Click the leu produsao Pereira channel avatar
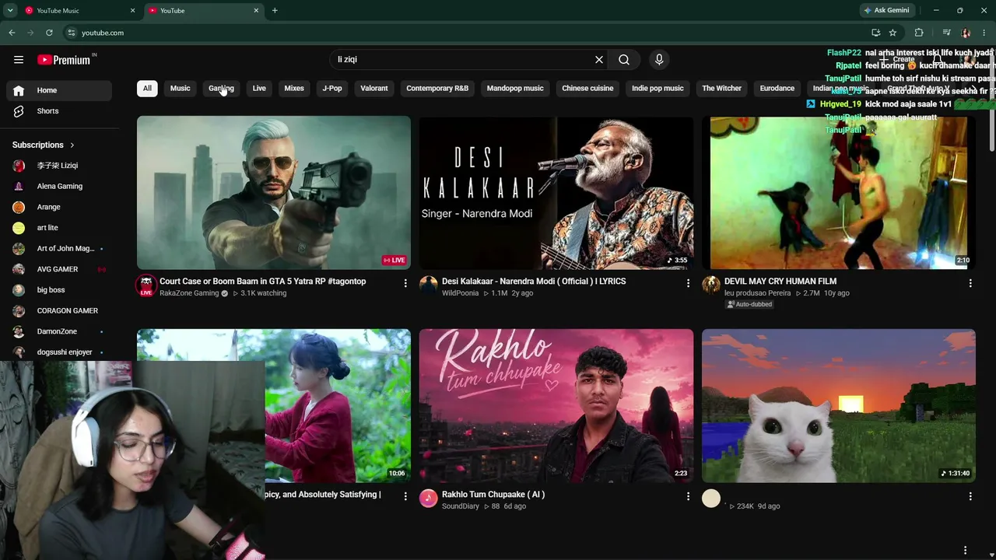Viewport: 996px width, 560px height. (x=711, y=285)
